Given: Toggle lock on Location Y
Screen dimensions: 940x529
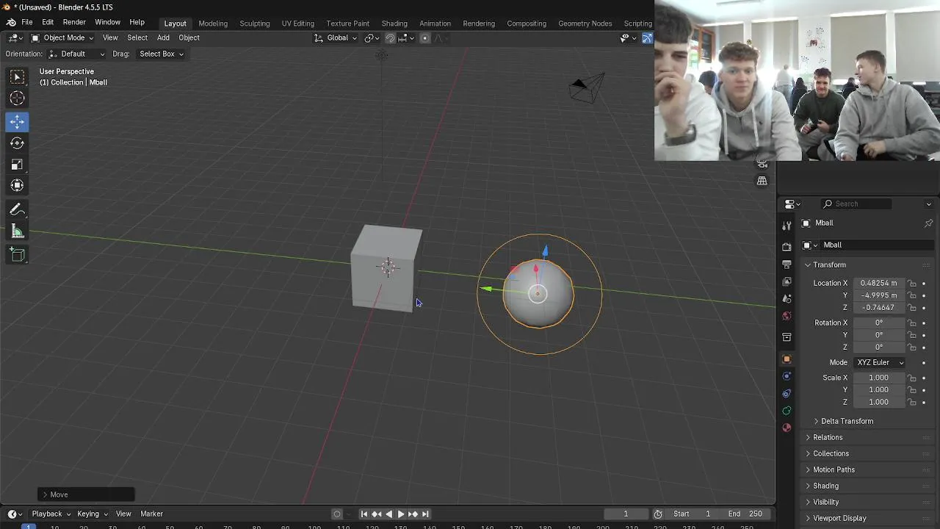Looking at the screenshot, I should [x=911, y=295].
